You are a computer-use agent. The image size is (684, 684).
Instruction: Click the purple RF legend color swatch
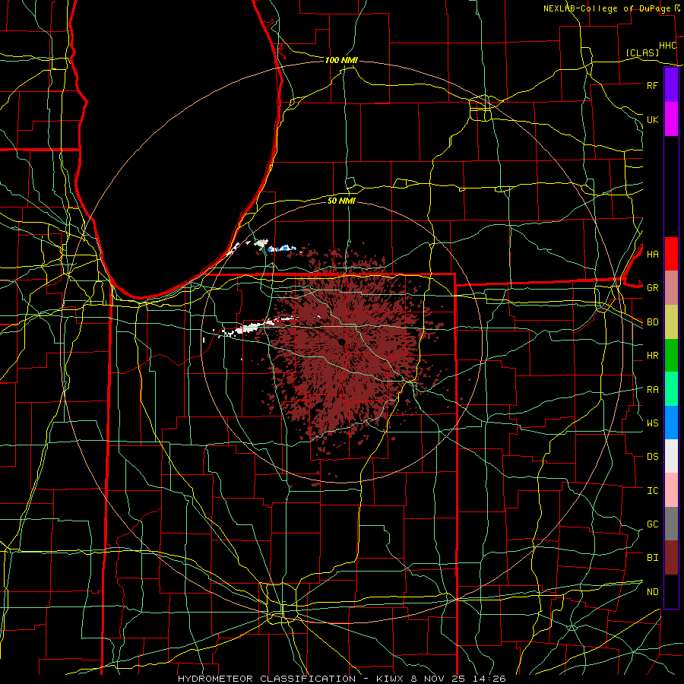point(671,85)
